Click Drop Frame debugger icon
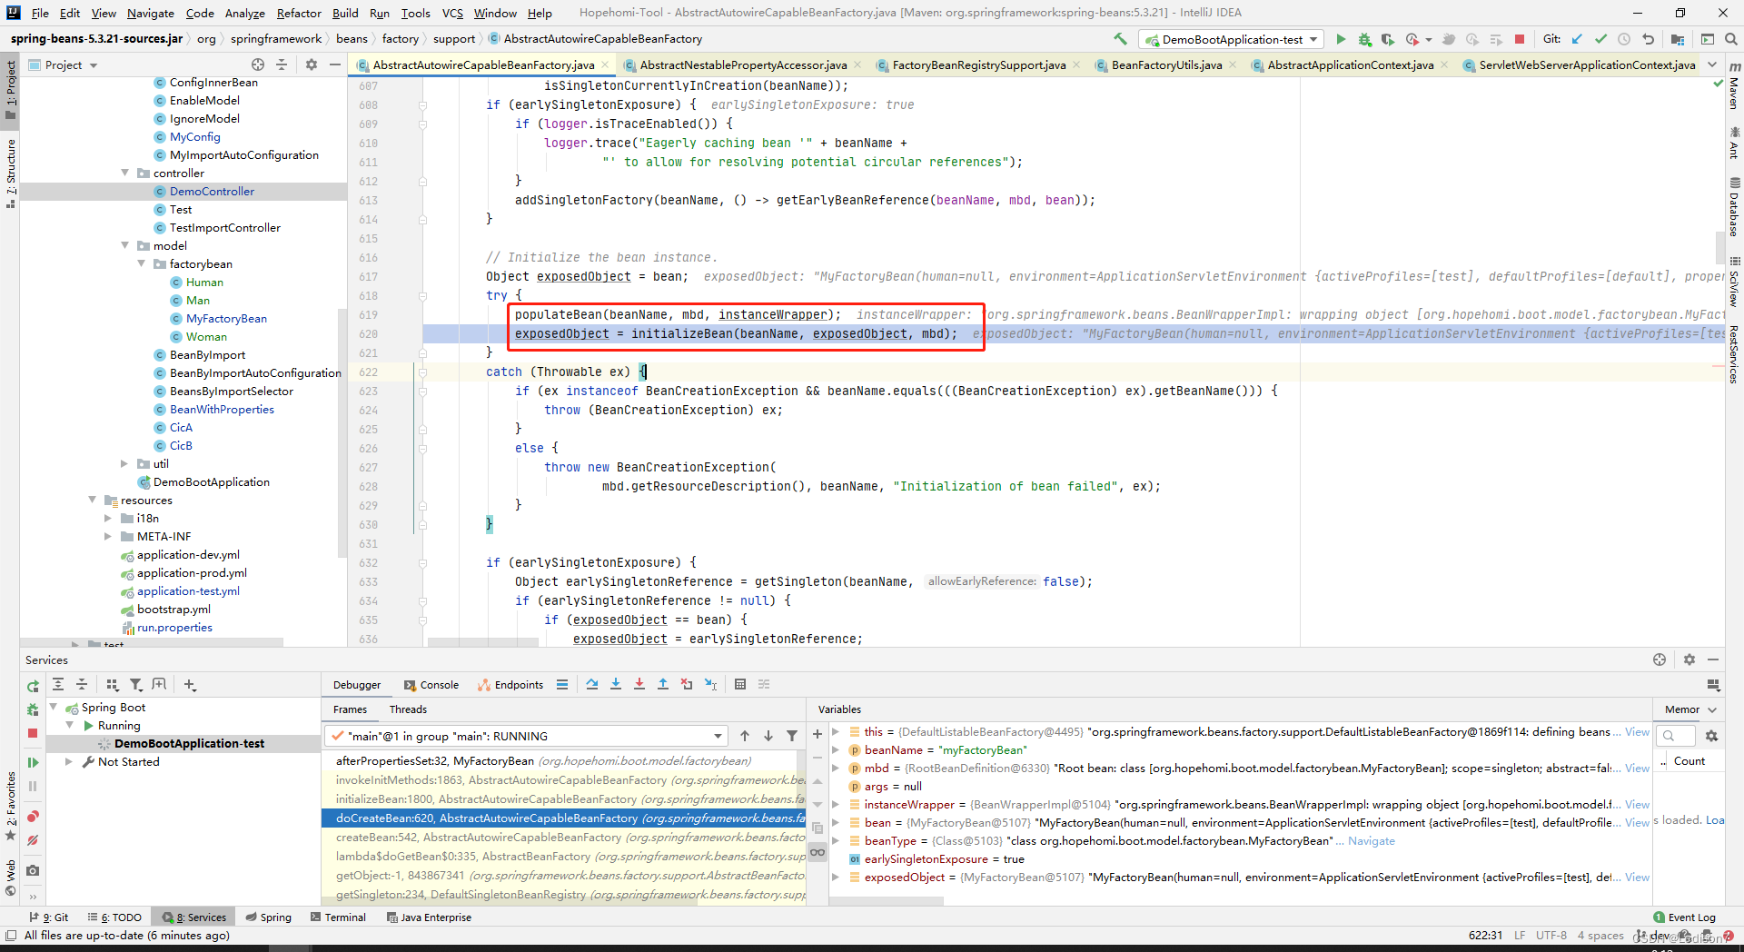The width and height of the screenshot is (1744, 952). (x=687, y=685)
